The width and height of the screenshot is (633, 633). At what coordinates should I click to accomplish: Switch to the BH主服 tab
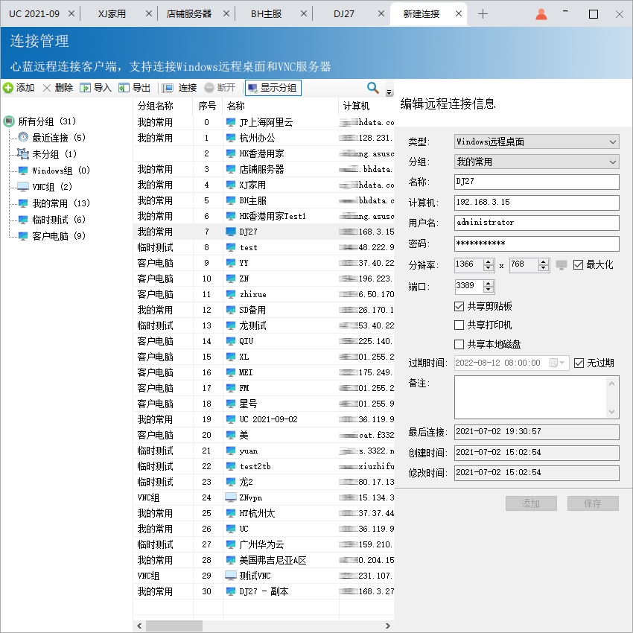(266, 13)
